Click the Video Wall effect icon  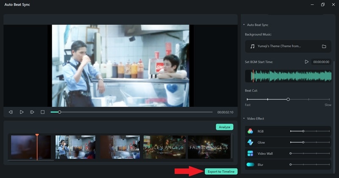click(x=250, y=153)
